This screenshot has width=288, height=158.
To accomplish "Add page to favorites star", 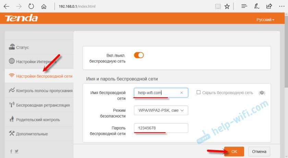I will click(227, 6).
